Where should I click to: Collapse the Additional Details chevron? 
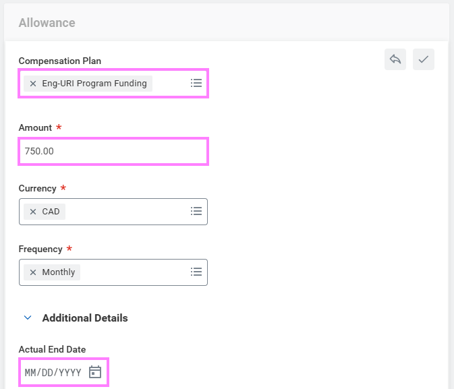pos(28,318)
